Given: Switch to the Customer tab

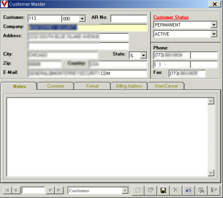Looking at the screenshot, I should click(x=56, y=86).
